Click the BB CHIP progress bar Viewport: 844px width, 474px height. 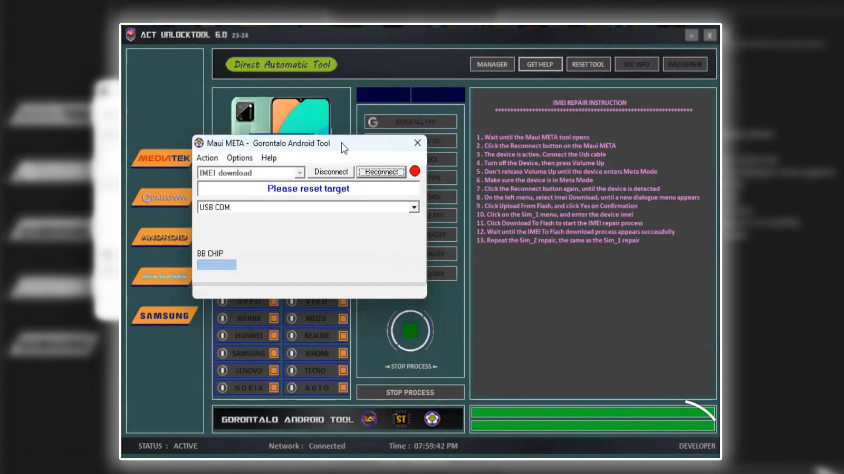(216, 264)
